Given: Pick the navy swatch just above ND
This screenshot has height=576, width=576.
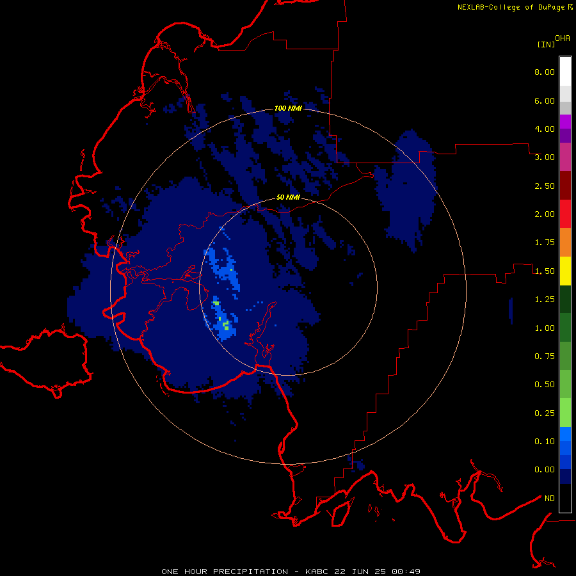Looking at the screenshot, I should tap(565, 477).
